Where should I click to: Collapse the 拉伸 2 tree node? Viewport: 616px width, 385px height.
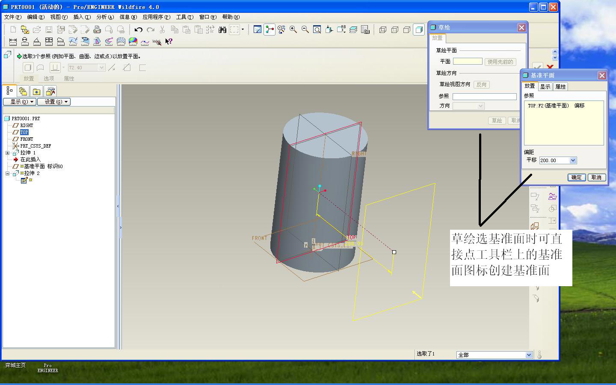pyautogui.click(x=7, y=173)
